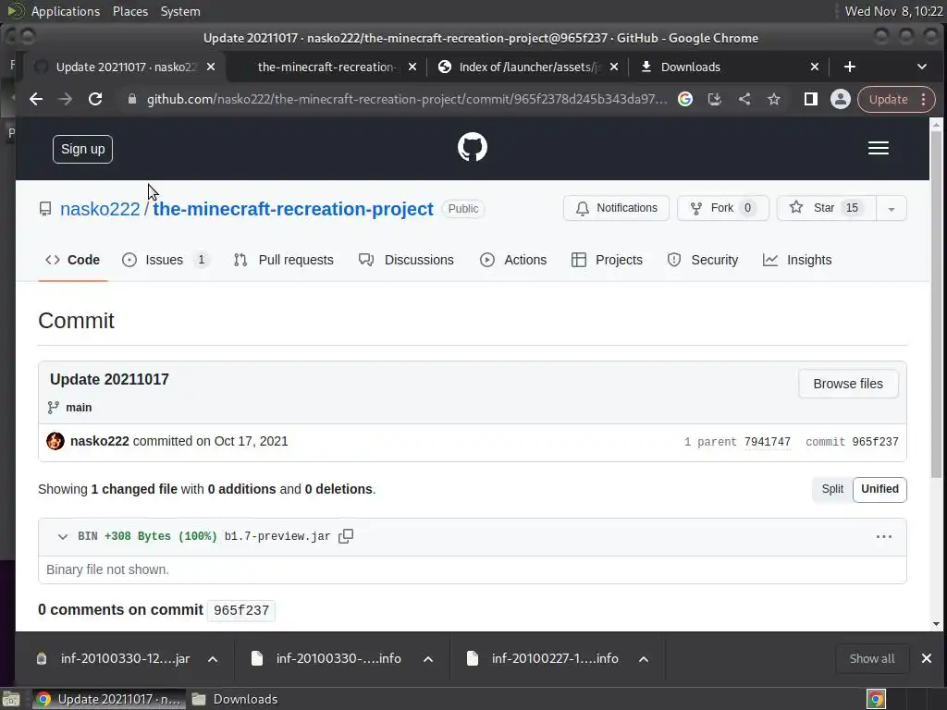Open the Insights tab
947x710 pixels.
pos(797,260)
